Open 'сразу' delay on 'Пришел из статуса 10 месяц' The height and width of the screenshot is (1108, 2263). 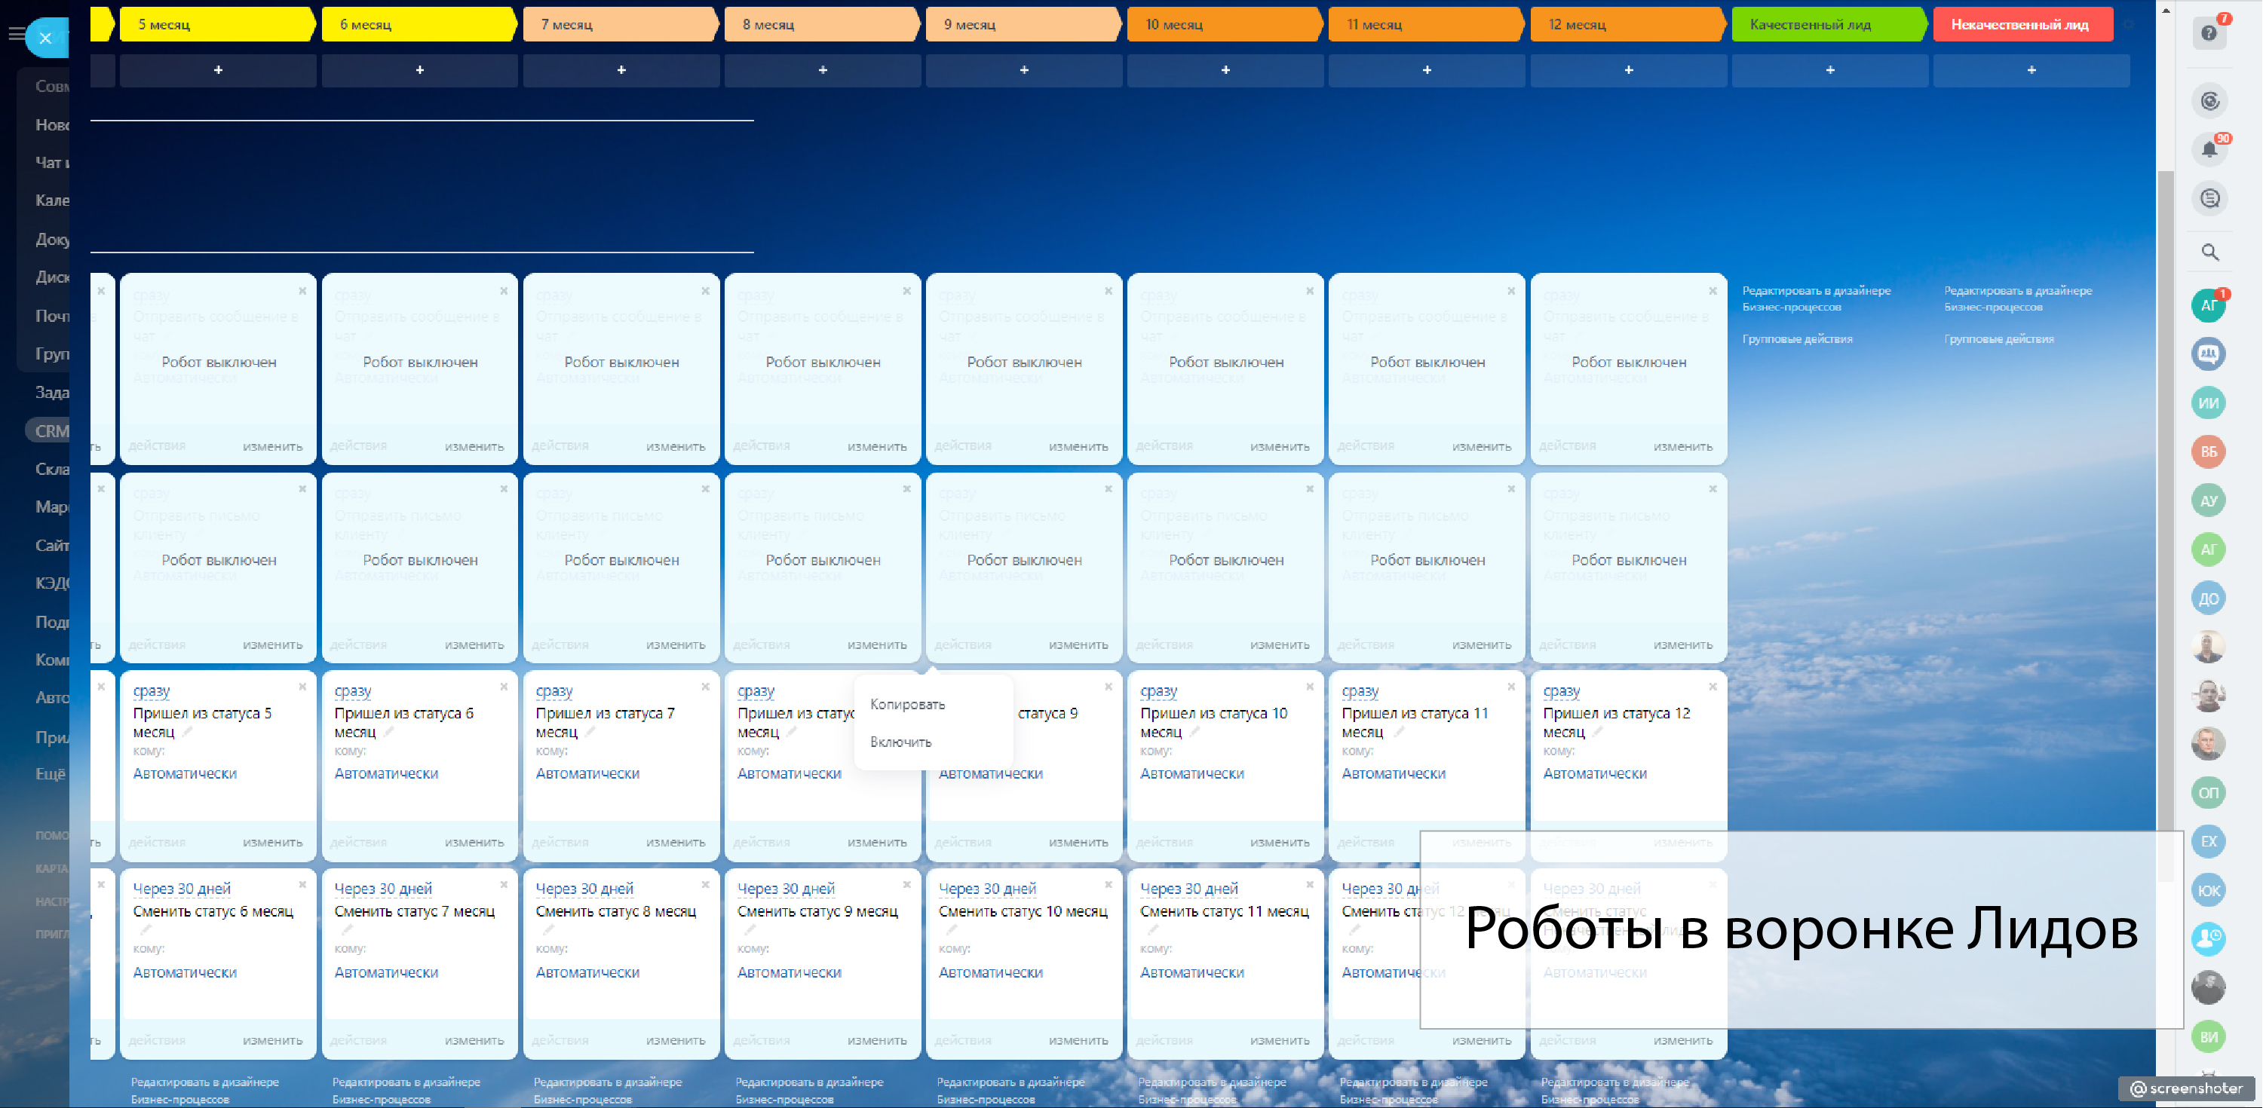(1158, 691)
